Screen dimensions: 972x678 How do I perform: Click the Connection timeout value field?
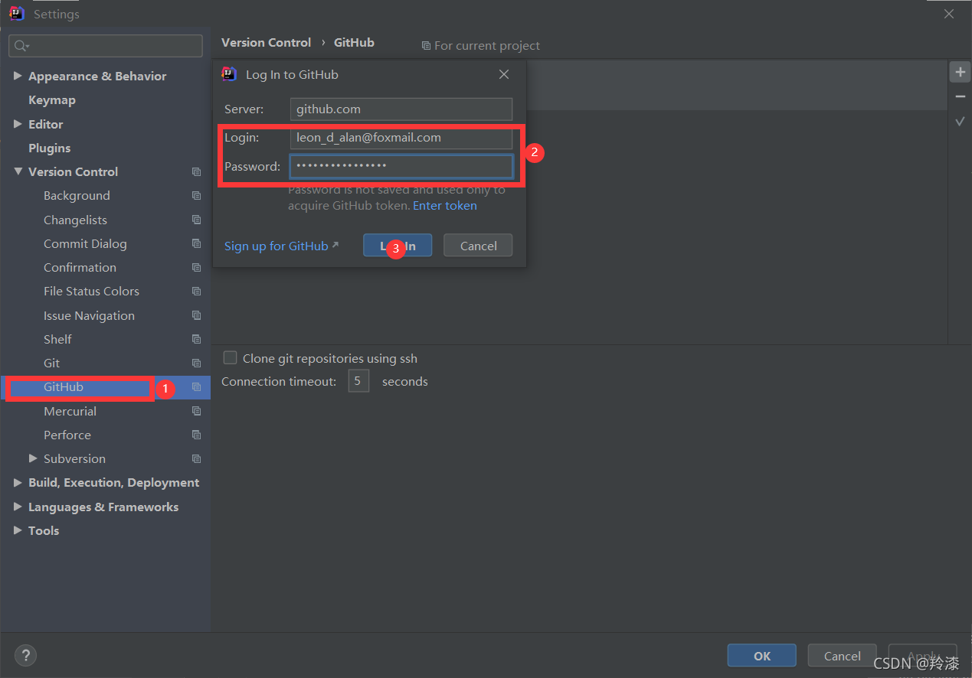tap(358, 381)
